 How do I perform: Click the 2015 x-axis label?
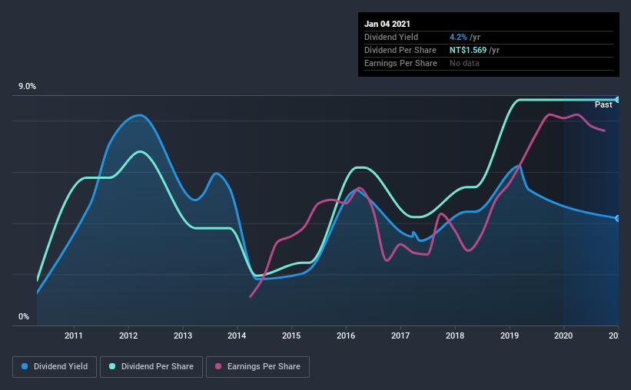pos(291,335)
